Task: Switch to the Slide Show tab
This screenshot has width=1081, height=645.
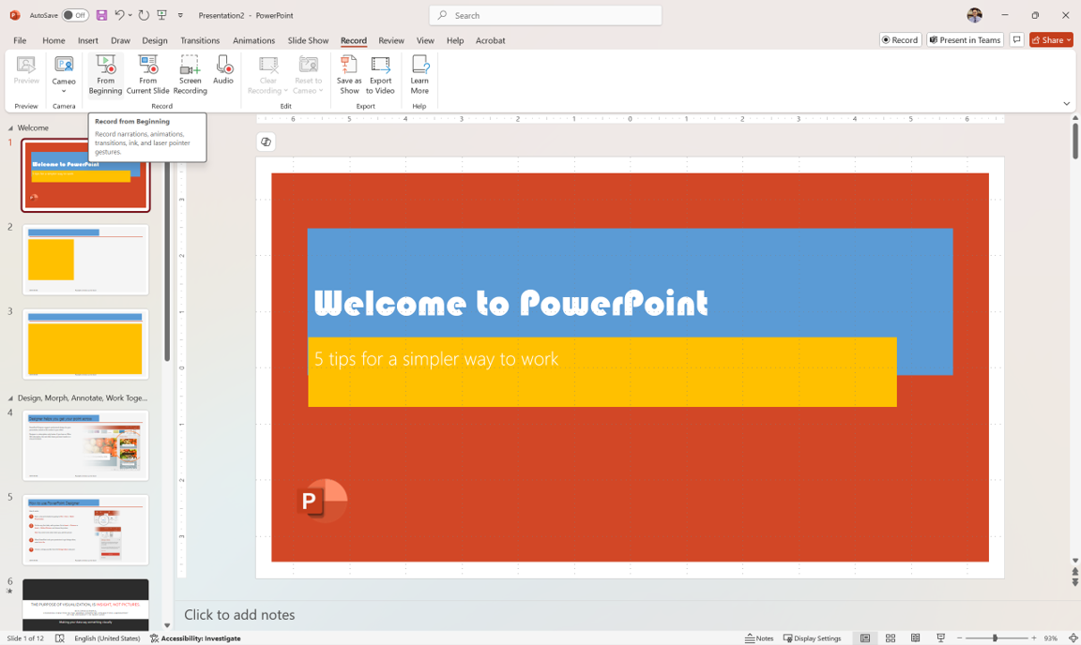Action: click(x=308, y=40)
